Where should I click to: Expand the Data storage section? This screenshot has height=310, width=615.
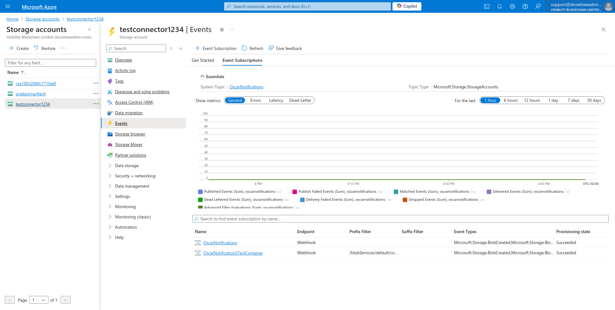pos(127,166)
